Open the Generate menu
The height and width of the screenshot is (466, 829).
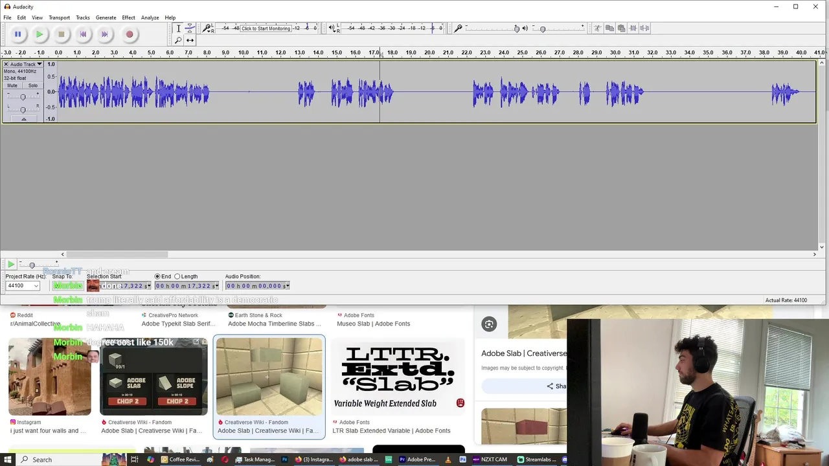106,17
